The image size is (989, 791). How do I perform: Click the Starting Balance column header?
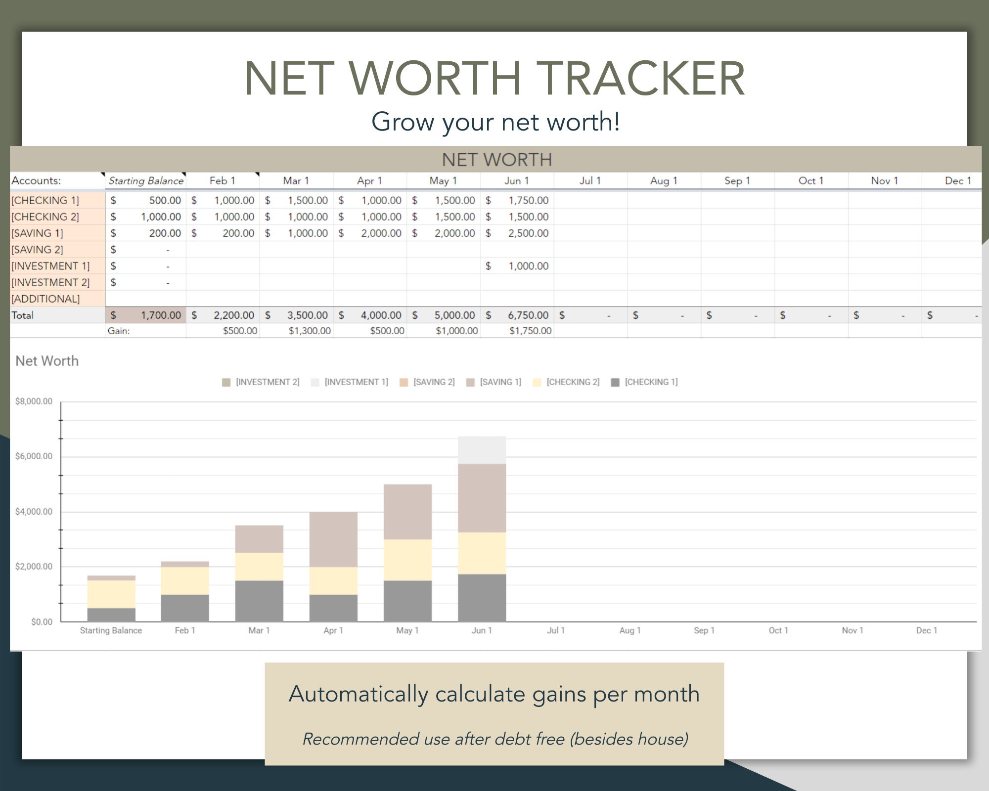tap(146, 180)
